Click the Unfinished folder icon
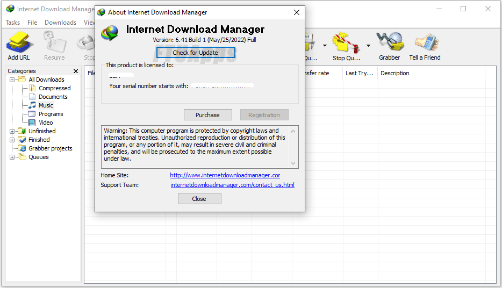 [22, 131]
